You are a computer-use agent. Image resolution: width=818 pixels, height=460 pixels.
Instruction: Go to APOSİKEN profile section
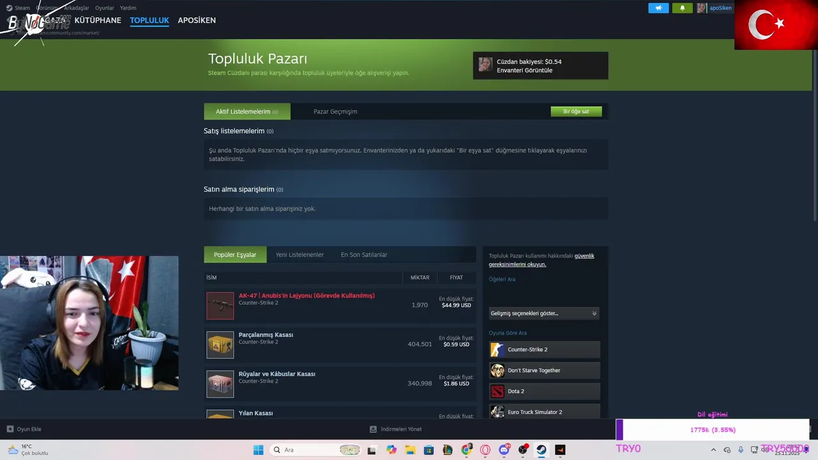click(x=197, y=20)
